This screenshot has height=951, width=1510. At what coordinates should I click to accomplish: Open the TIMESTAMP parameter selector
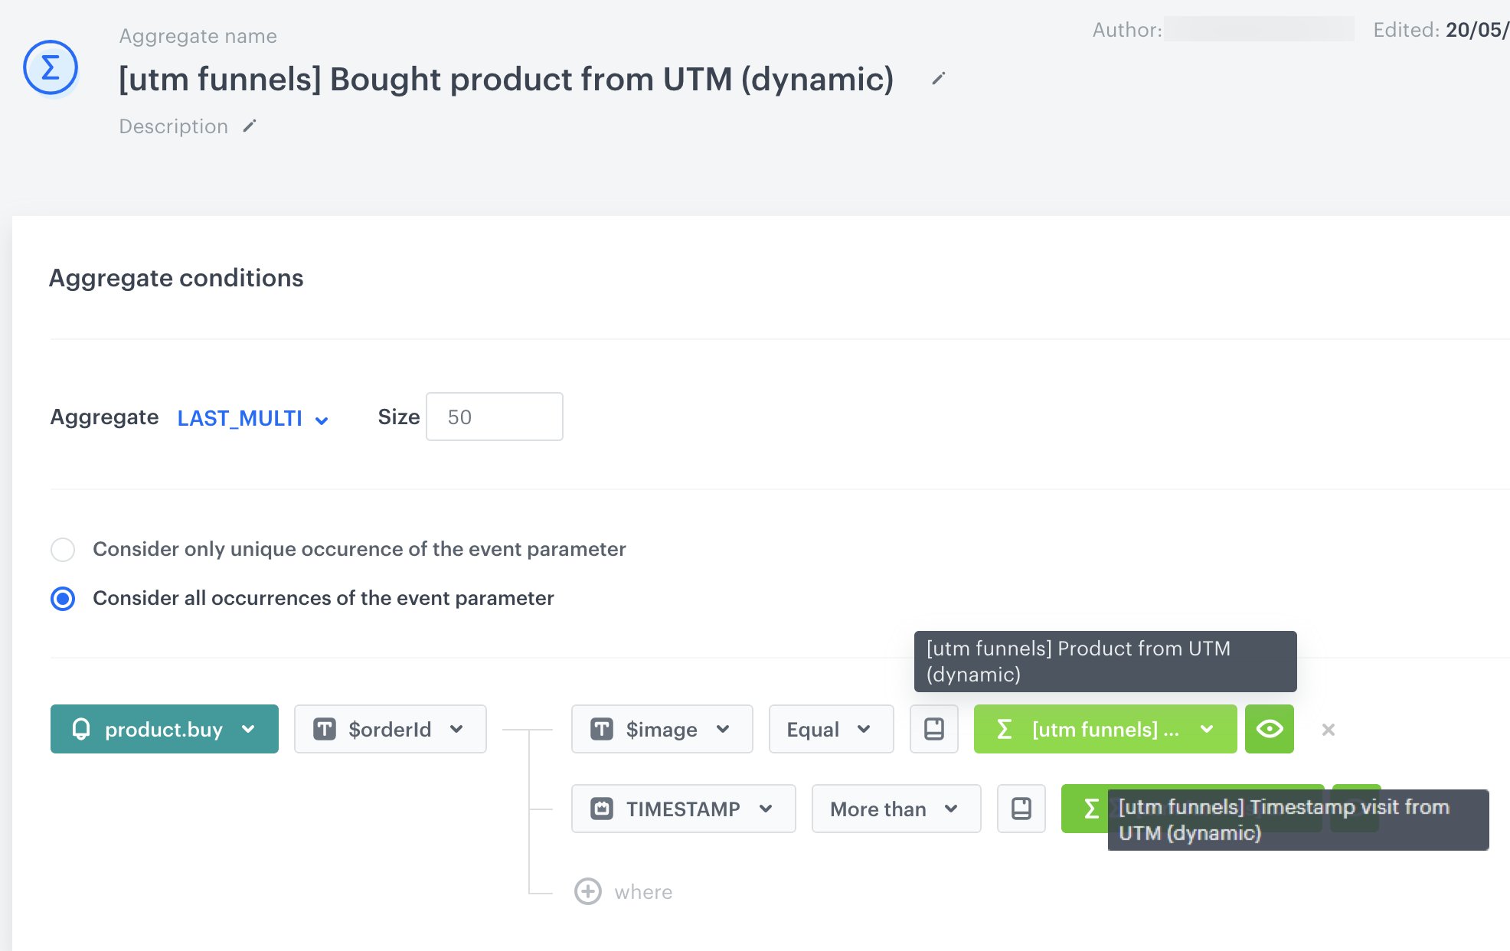pyautogui.click(x=683, y=809)
